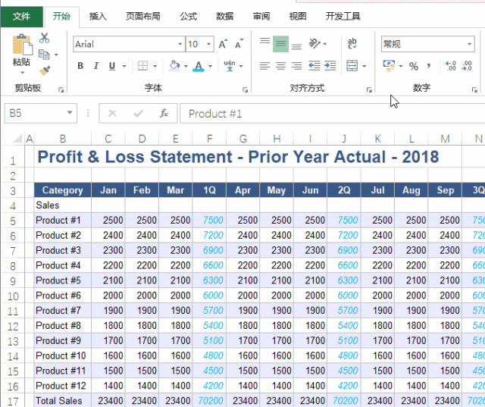
Task: Align text right
Action: 296,66
